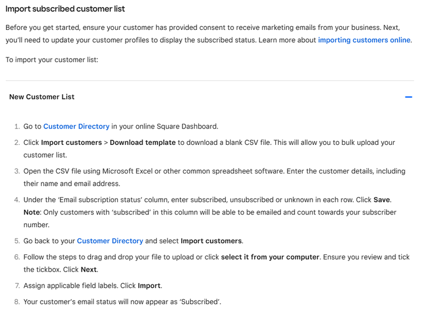
Task: Open the 'importing customers online' link
Action: point(364,40)
